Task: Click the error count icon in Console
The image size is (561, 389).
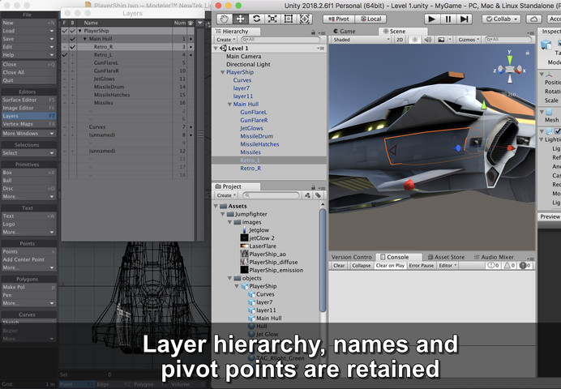Action: tap(525, 265)
